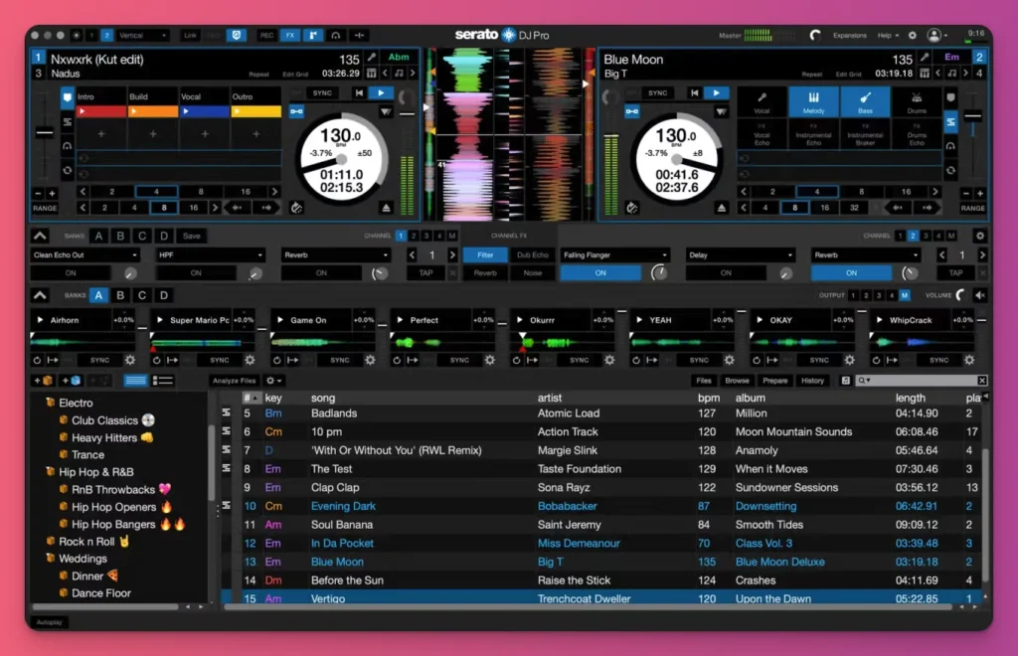
Task: Click the metronome icon below Abm key display
Action: point(372,74)
